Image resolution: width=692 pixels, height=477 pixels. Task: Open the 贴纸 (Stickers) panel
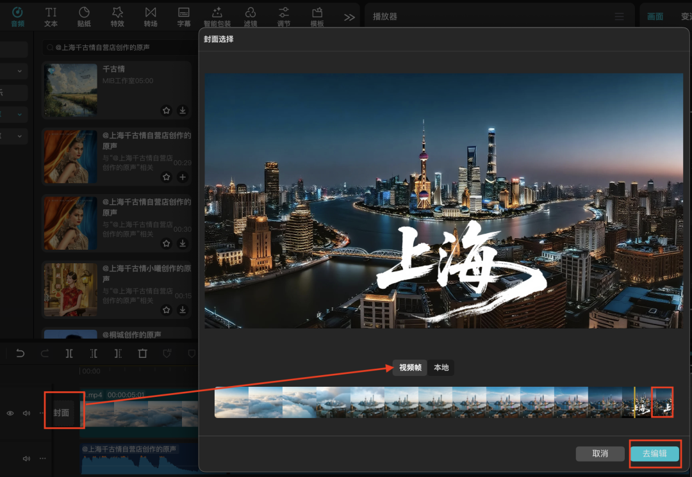click(84, 17)
